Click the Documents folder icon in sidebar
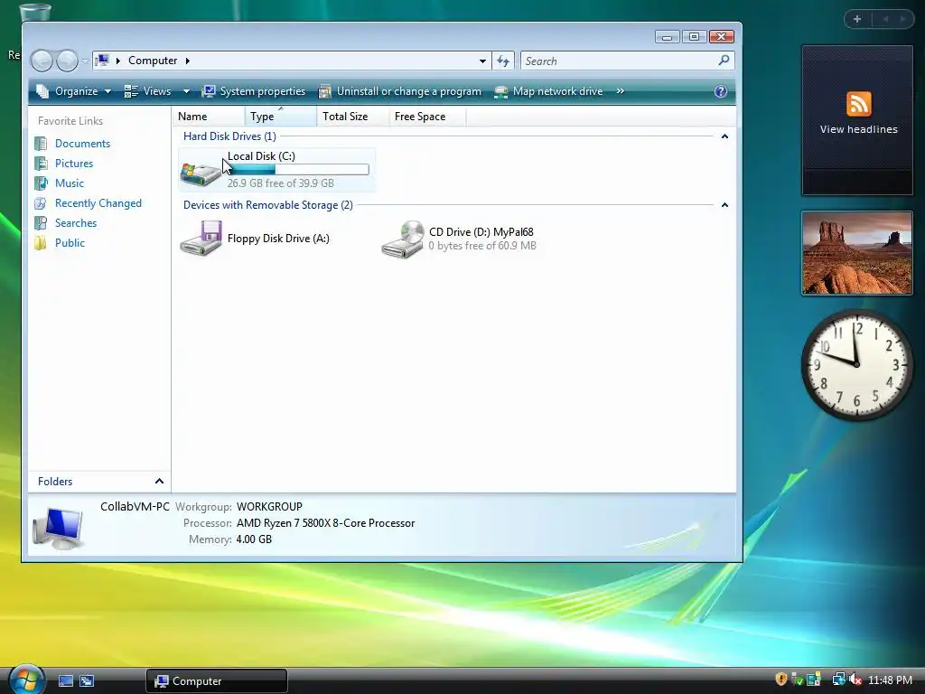 click(41, 144)
